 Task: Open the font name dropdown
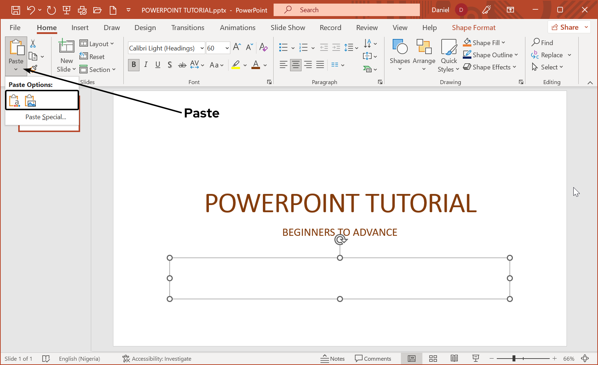tap(202, 48)
